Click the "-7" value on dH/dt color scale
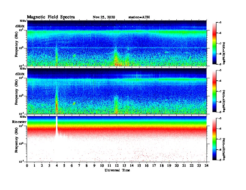 click(x=220, y=43)
